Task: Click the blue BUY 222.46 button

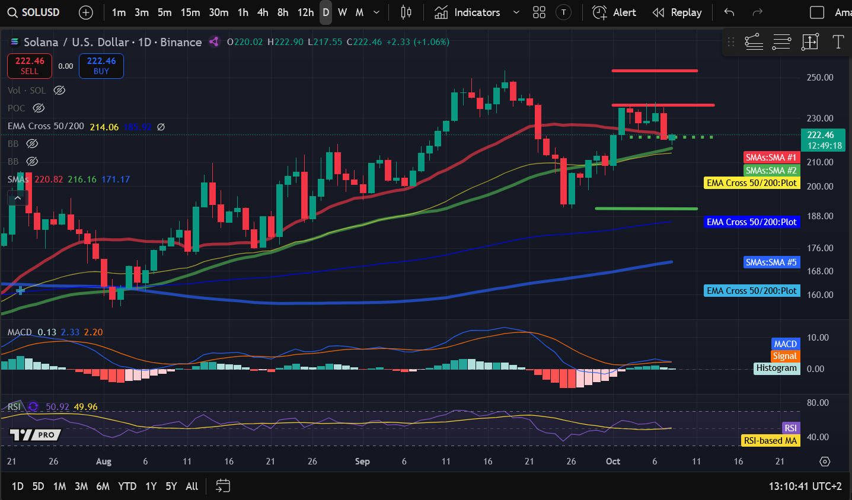Action: [x=101, y=66]
